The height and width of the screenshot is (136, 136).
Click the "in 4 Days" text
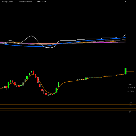131,91
